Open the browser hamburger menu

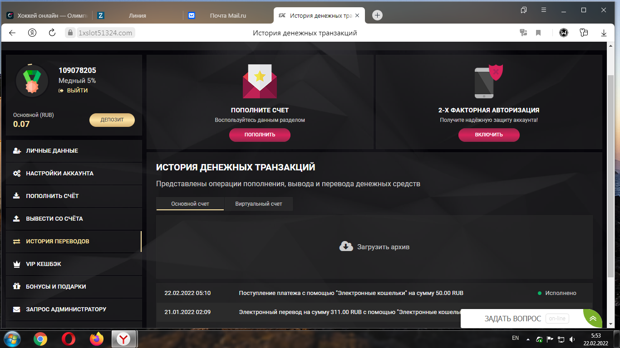(x=544, y=10)
